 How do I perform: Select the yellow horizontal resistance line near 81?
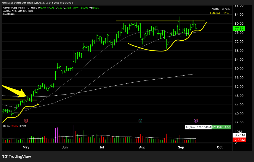point(160,21)
